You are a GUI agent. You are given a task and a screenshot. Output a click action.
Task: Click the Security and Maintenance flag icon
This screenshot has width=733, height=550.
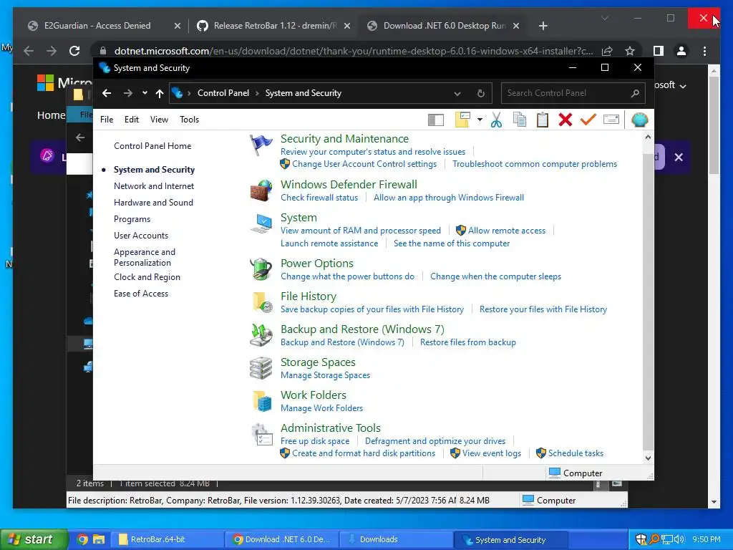(261, 145)
